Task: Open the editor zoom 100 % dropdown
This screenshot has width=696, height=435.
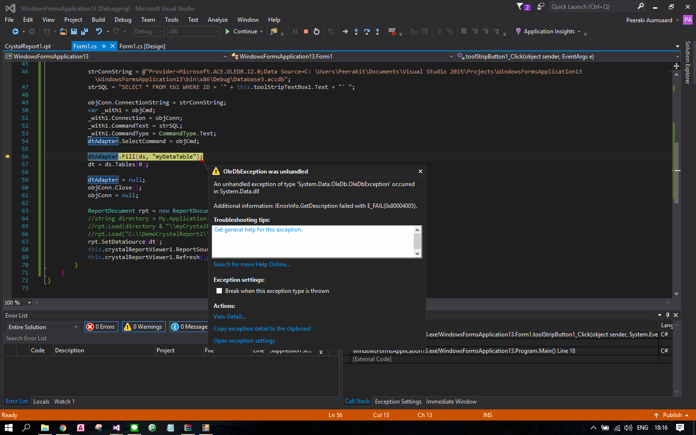Action: click(29, 303)
